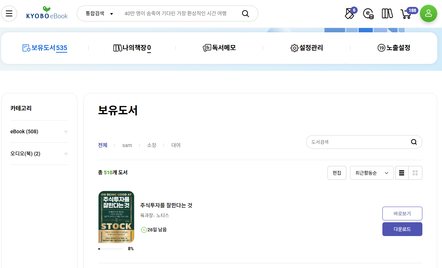Focus the 도서검색 input field
This screenshot has height=268, width=442.
click(359, 142)
